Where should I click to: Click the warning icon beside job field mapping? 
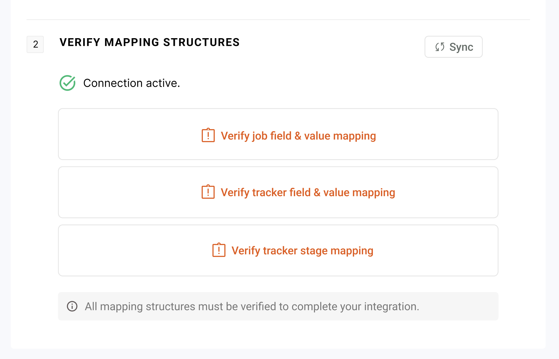tap(208, 135)
